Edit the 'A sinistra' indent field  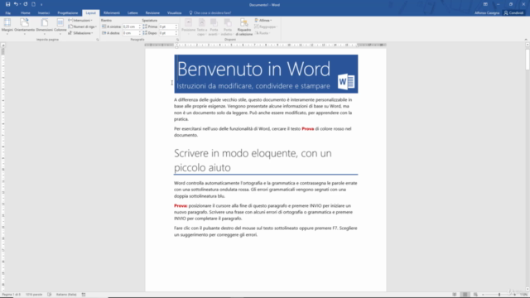click(130, 26)
